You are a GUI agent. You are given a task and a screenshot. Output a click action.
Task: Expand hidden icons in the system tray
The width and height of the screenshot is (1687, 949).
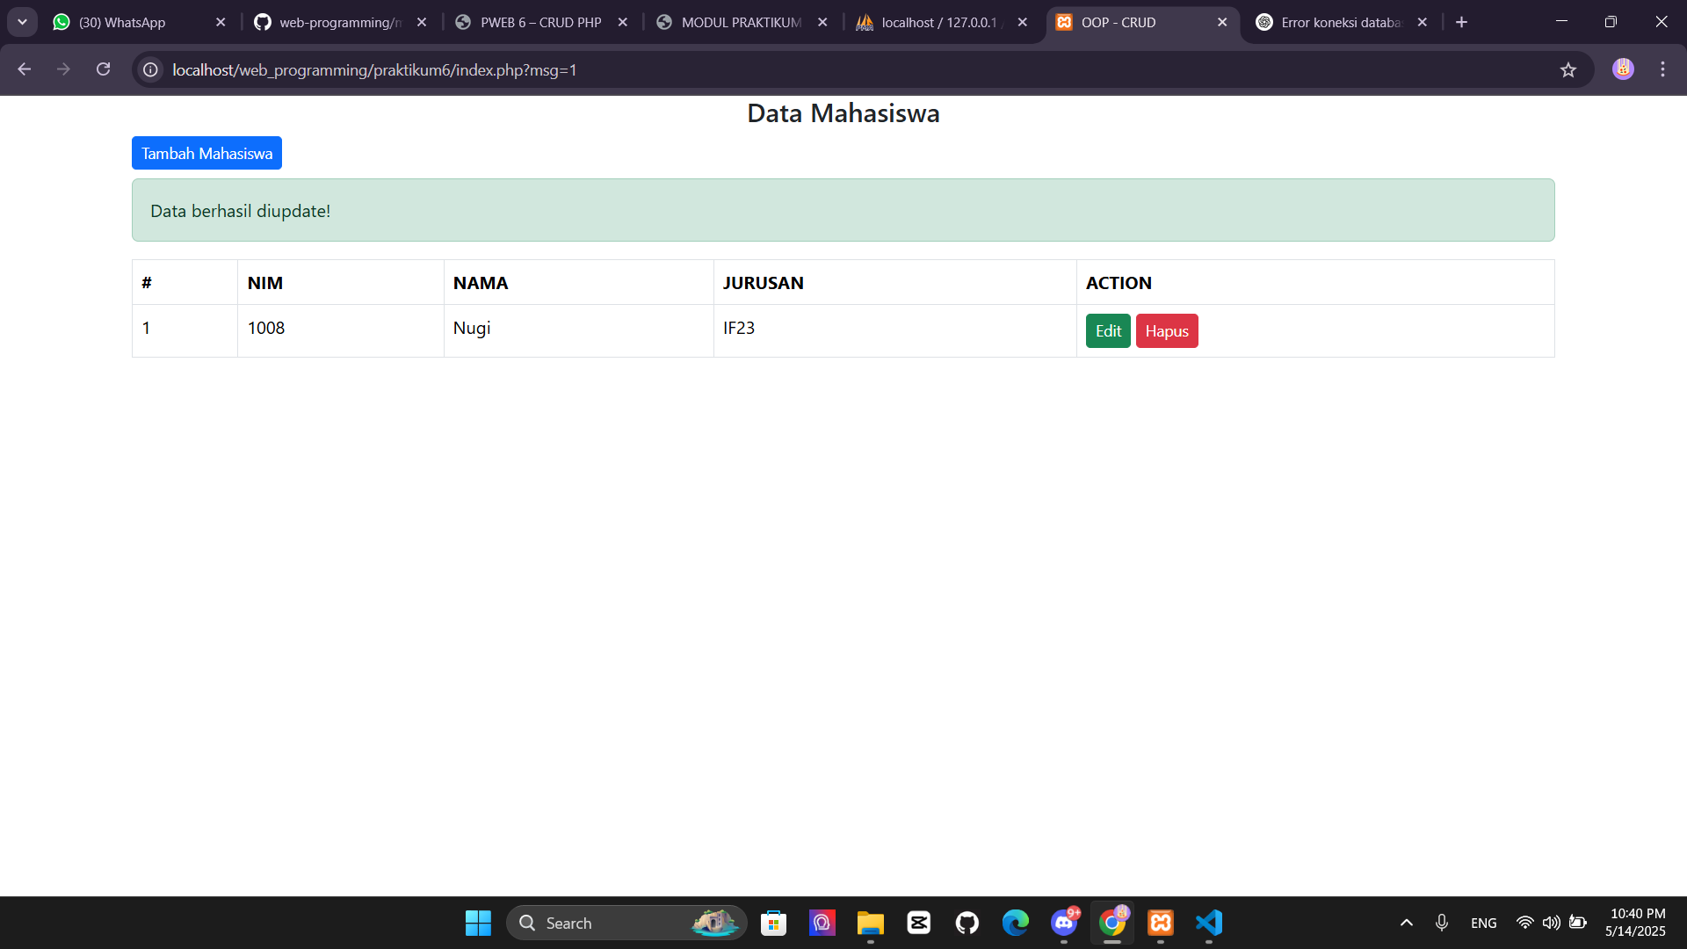pos(1406,923)
